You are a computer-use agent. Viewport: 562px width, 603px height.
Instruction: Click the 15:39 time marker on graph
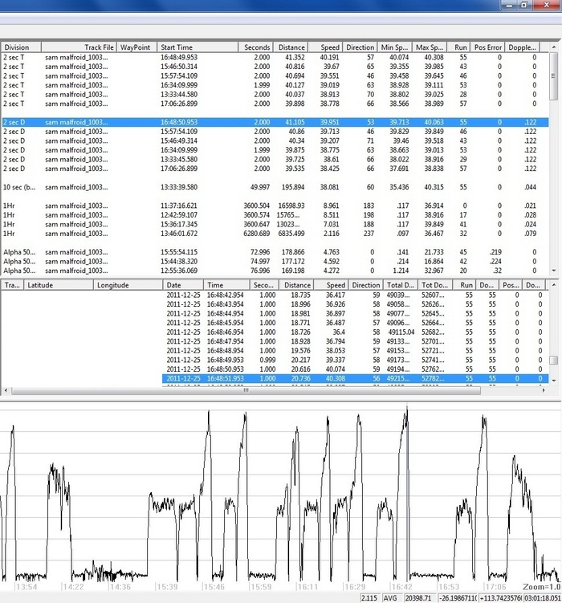coord(166,588)
